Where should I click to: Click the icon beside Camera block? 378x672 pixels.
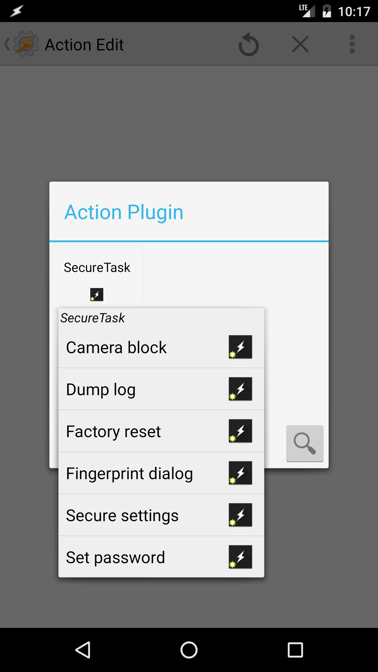240,347
